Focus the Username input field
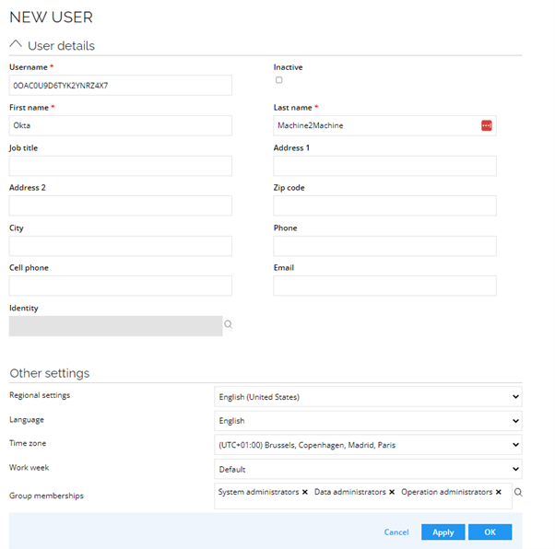 [121, 86]
